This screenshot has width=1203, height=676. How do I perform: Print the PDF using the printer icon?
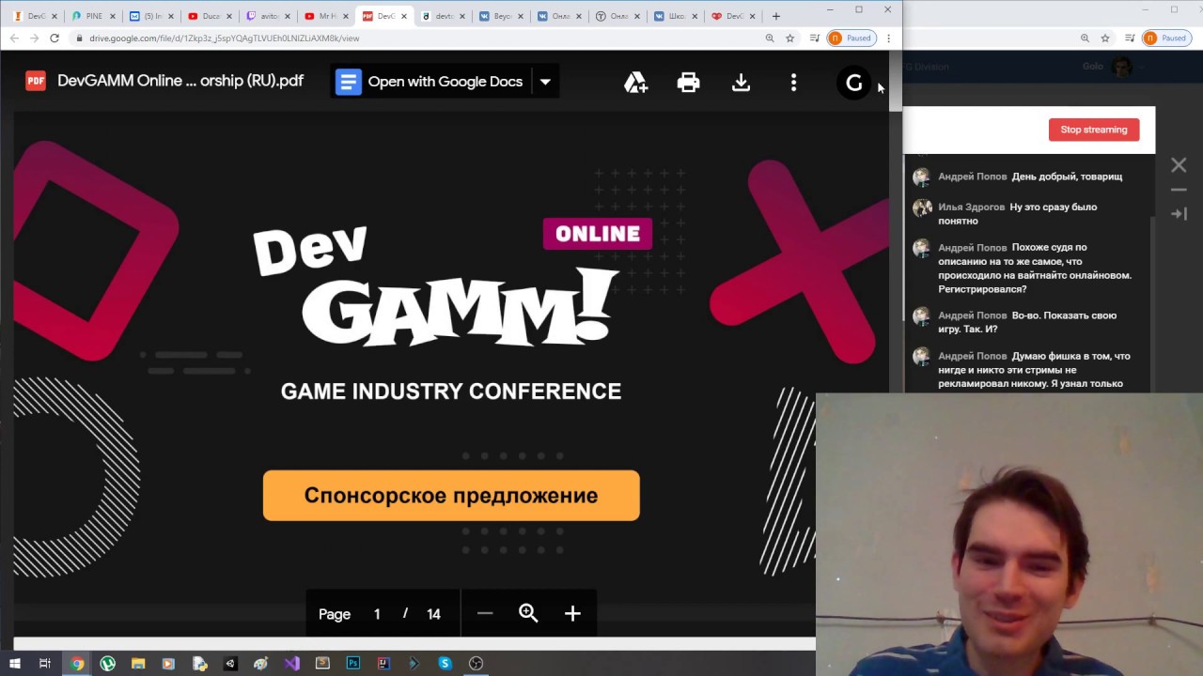(689, 83)
